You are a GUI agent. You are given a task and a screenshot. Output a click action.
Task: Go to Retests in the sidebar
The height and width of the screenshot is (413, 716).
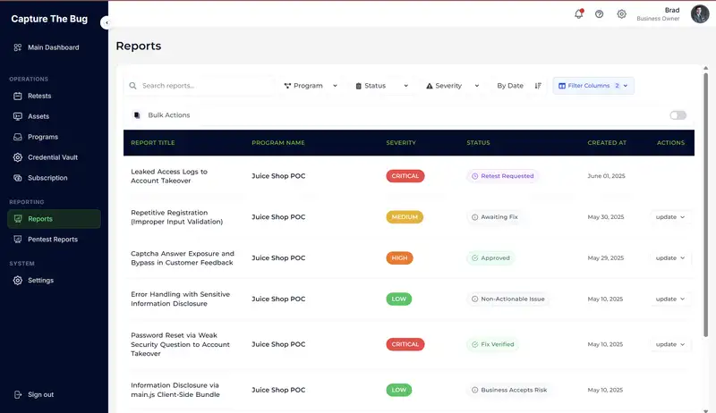pos(39,96)
